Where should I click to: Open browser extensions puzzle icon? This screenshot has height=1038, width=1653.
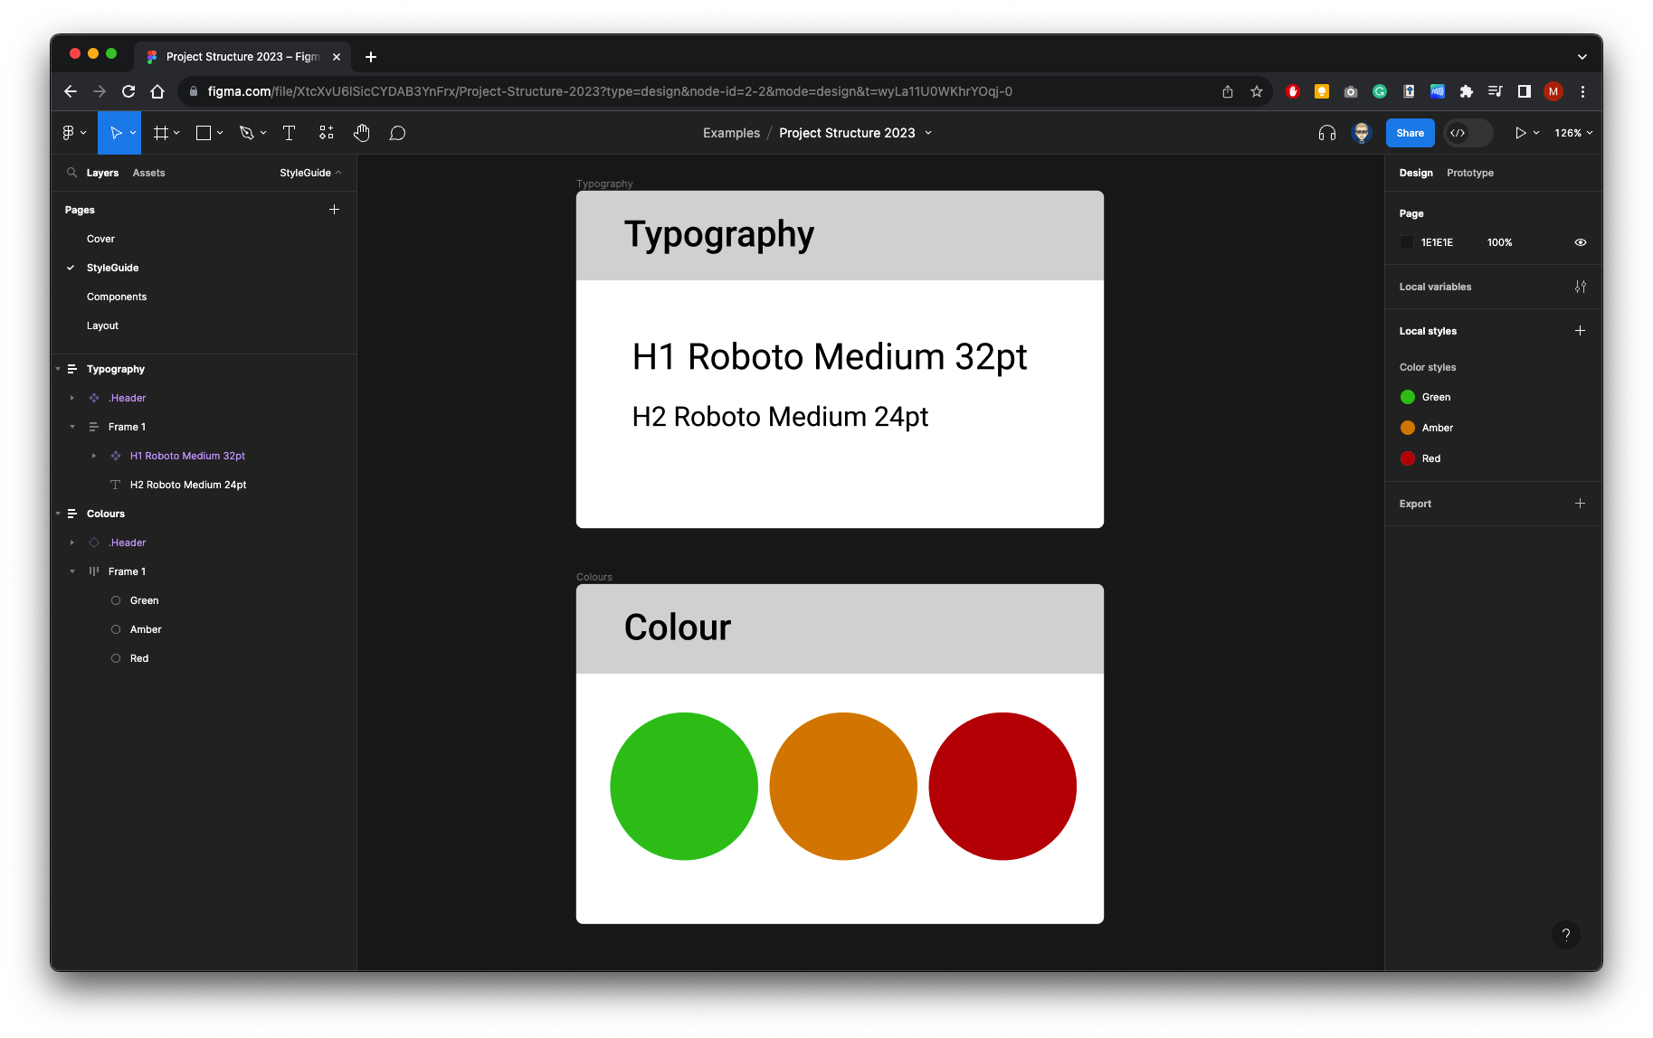(1467, 91)
